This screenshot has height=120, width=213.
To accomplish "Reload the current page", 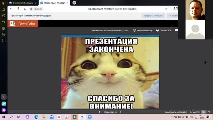I will point(25,9).
